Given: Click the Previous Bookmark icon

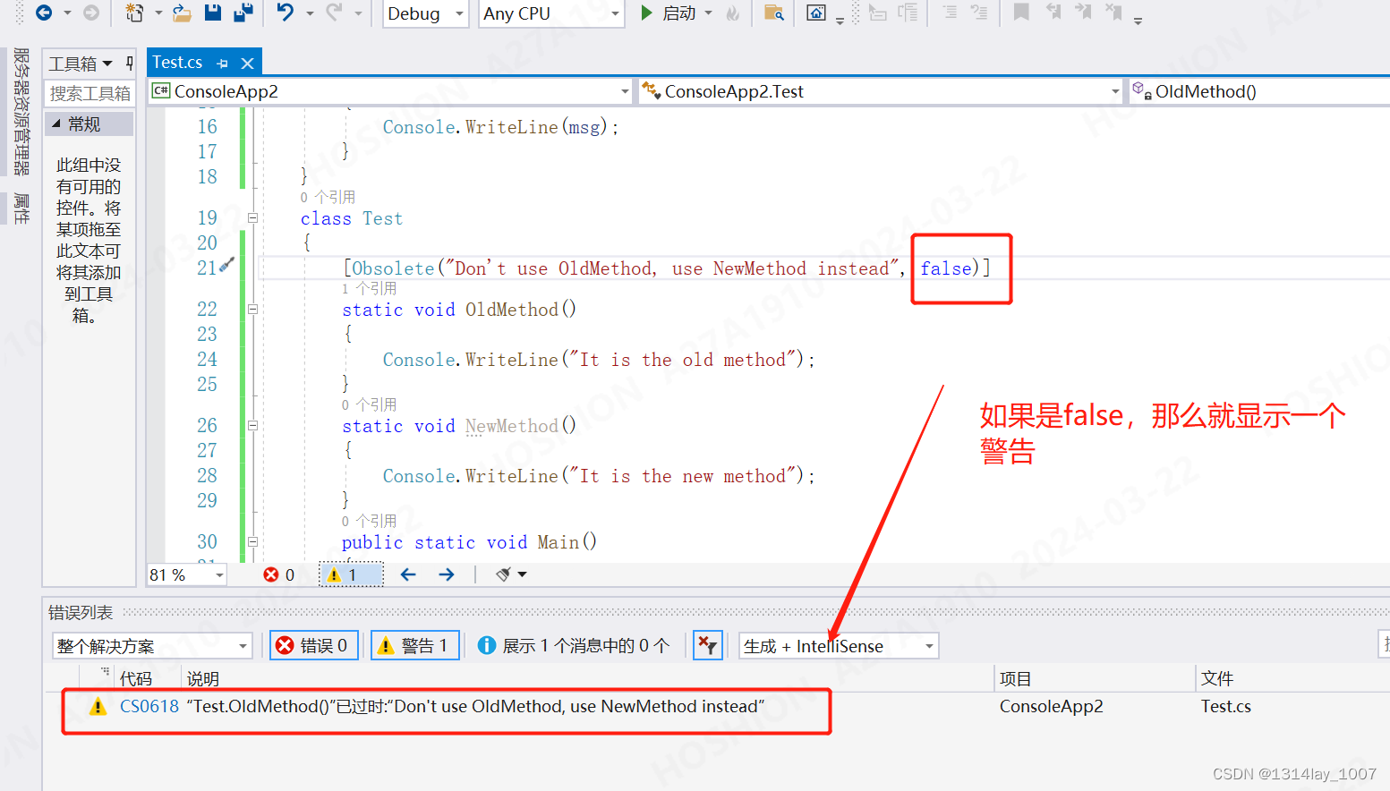Looking at the screenshot, I should click(1053, 12).
